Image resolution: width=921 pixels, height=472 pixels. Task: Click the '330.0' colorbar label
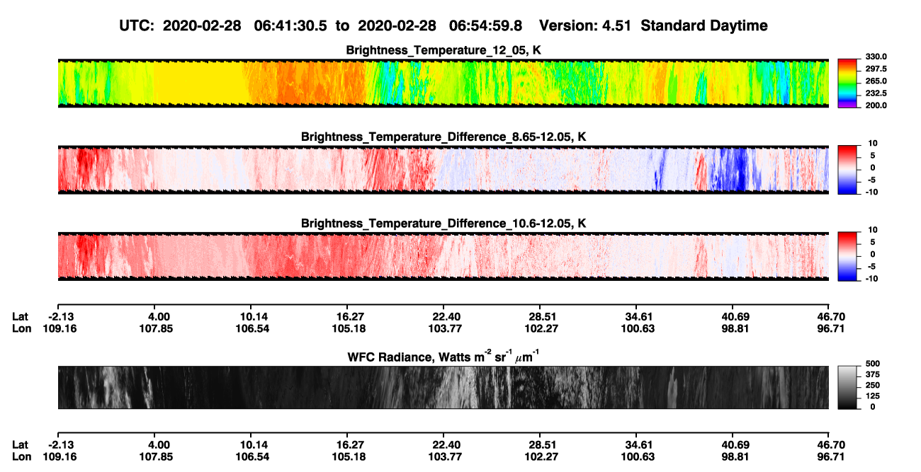click(876, 57)
